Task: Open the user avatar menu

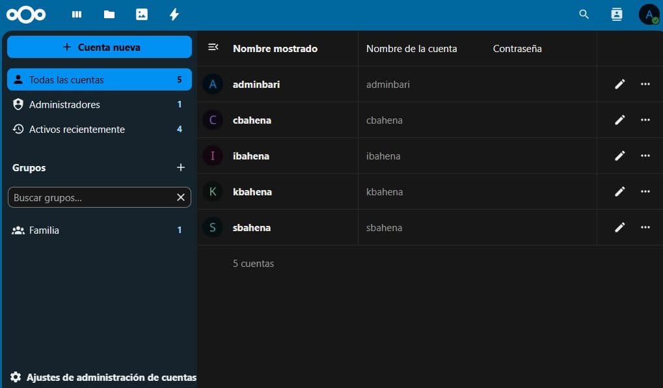Action: [x=649, y=14]
